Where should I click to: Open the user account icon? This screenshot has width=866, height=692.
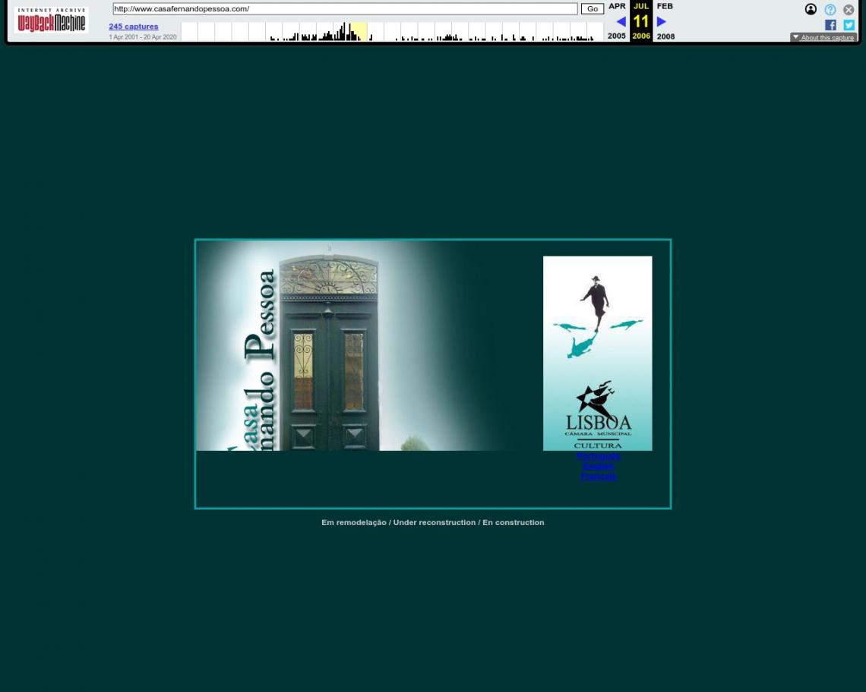[811, 9]
